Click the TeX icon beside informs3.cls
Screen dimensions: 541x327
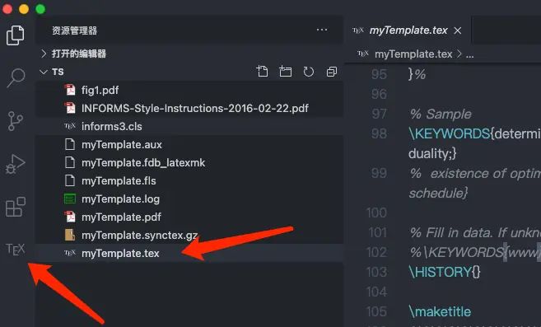click(70, 126)
